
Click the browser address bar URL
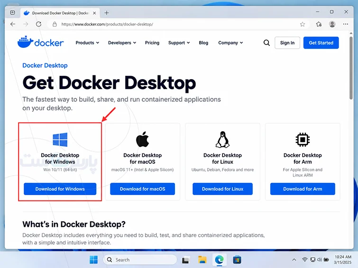tap(107, 24)
